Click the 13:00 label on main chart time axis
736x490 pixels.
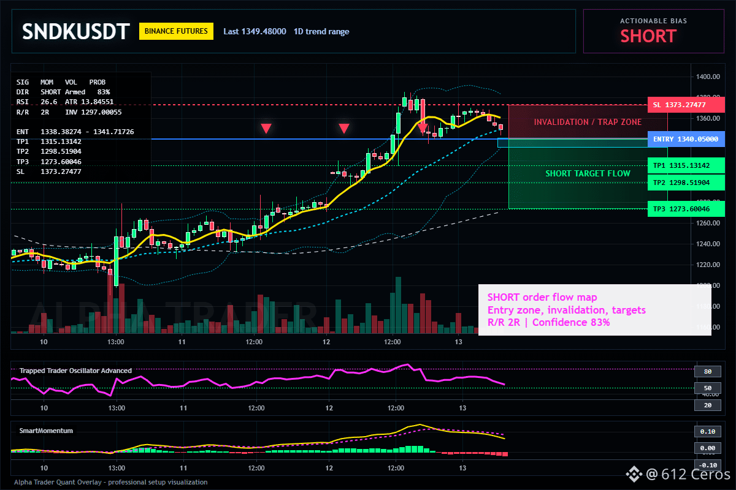(116, 342)
